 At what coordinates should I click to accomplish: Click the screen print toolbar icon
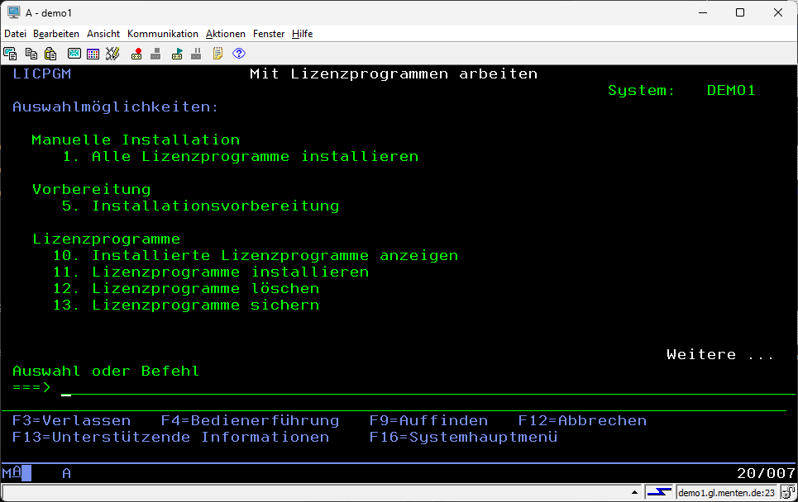pos(10,54)
